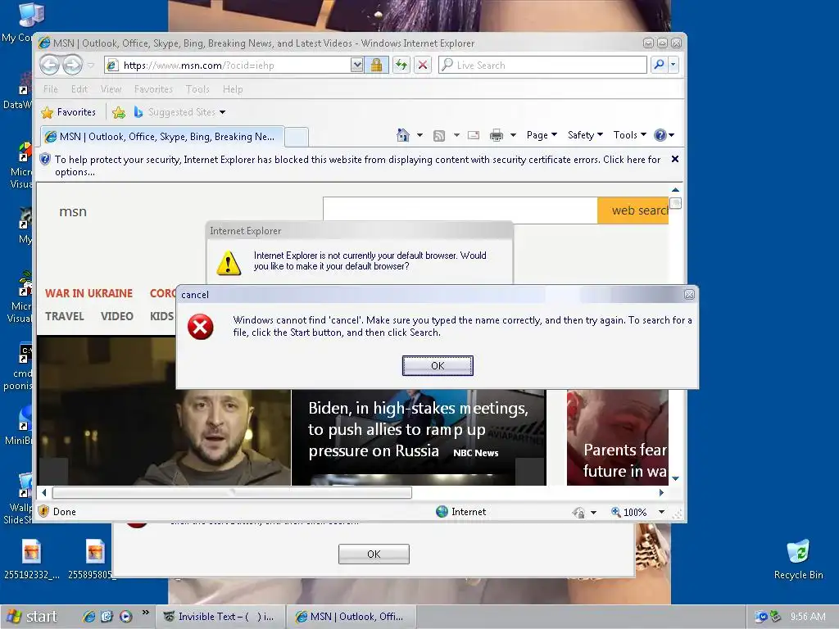Click the Internet Explorer quick launch icon
Image resolution: width=839 pixels, height=629 pixels.
[88, 616]
